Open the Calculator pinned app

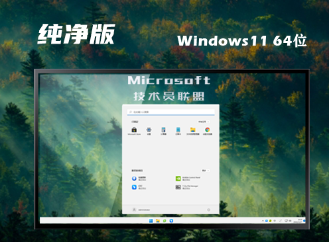(164, 131)
